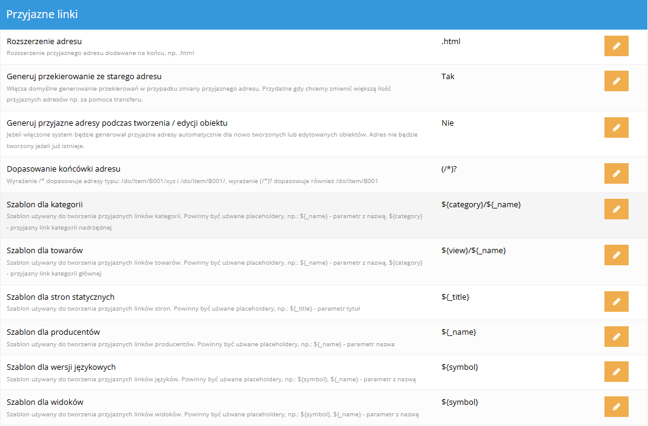Click the "Szablon dla kategorii" label

pos(45,205)
